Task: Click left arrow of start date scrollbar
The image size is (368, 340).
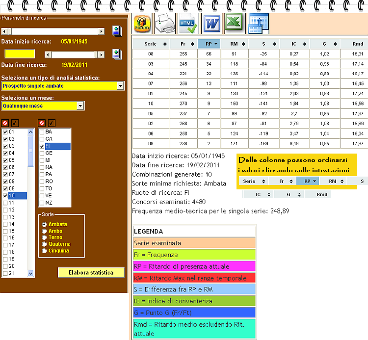Action: tap(4, 31)
